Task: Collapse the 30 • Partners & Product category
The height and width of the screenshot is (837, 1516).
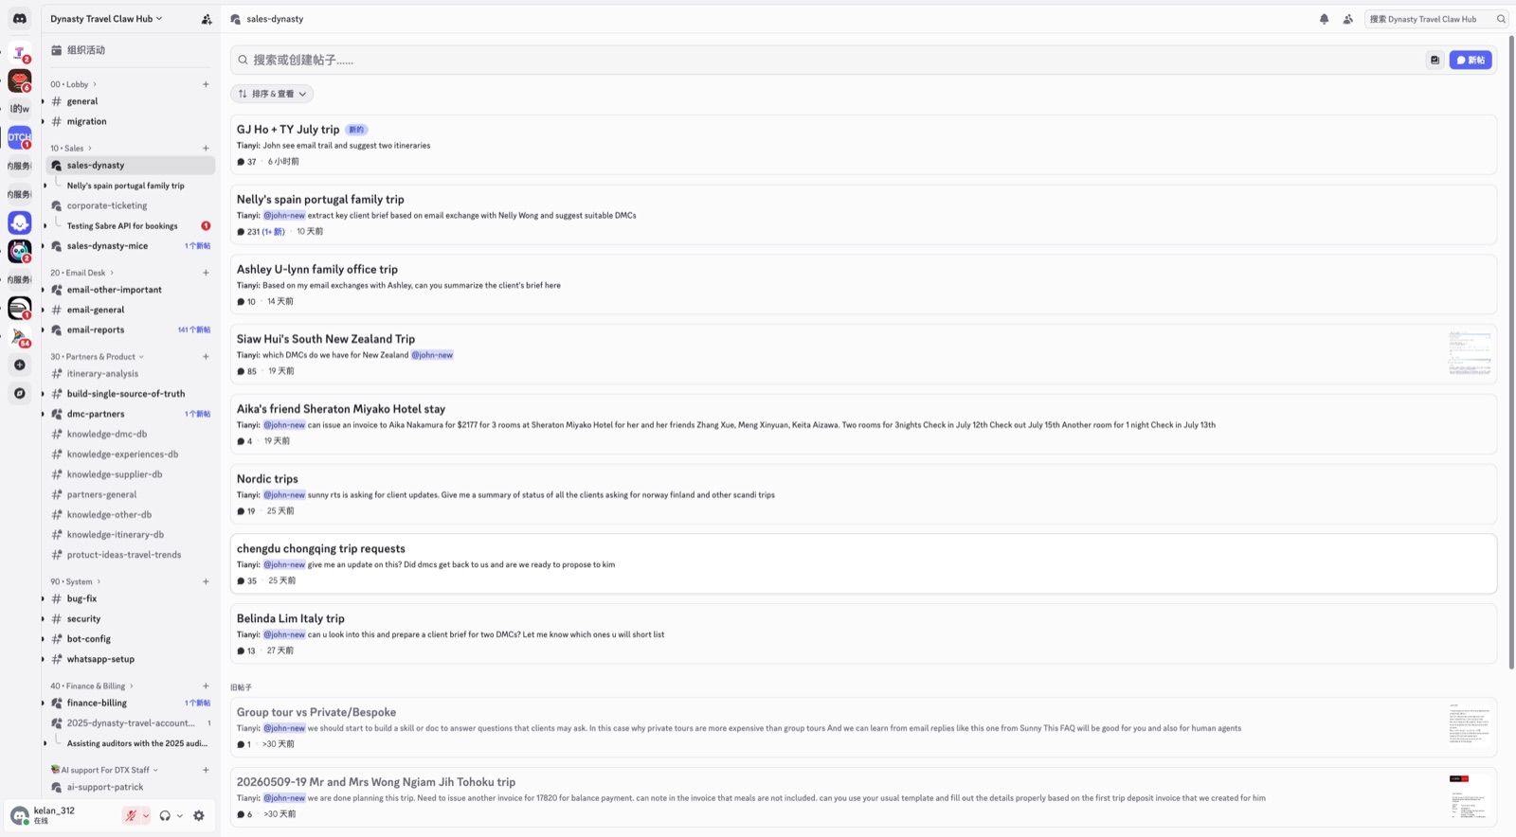Action: [97, 357]
